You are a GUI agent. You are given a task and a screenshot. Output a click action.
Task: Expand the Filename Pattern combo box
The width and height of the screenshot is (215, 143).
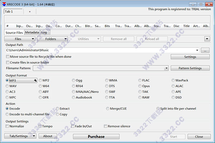[166, 68]
